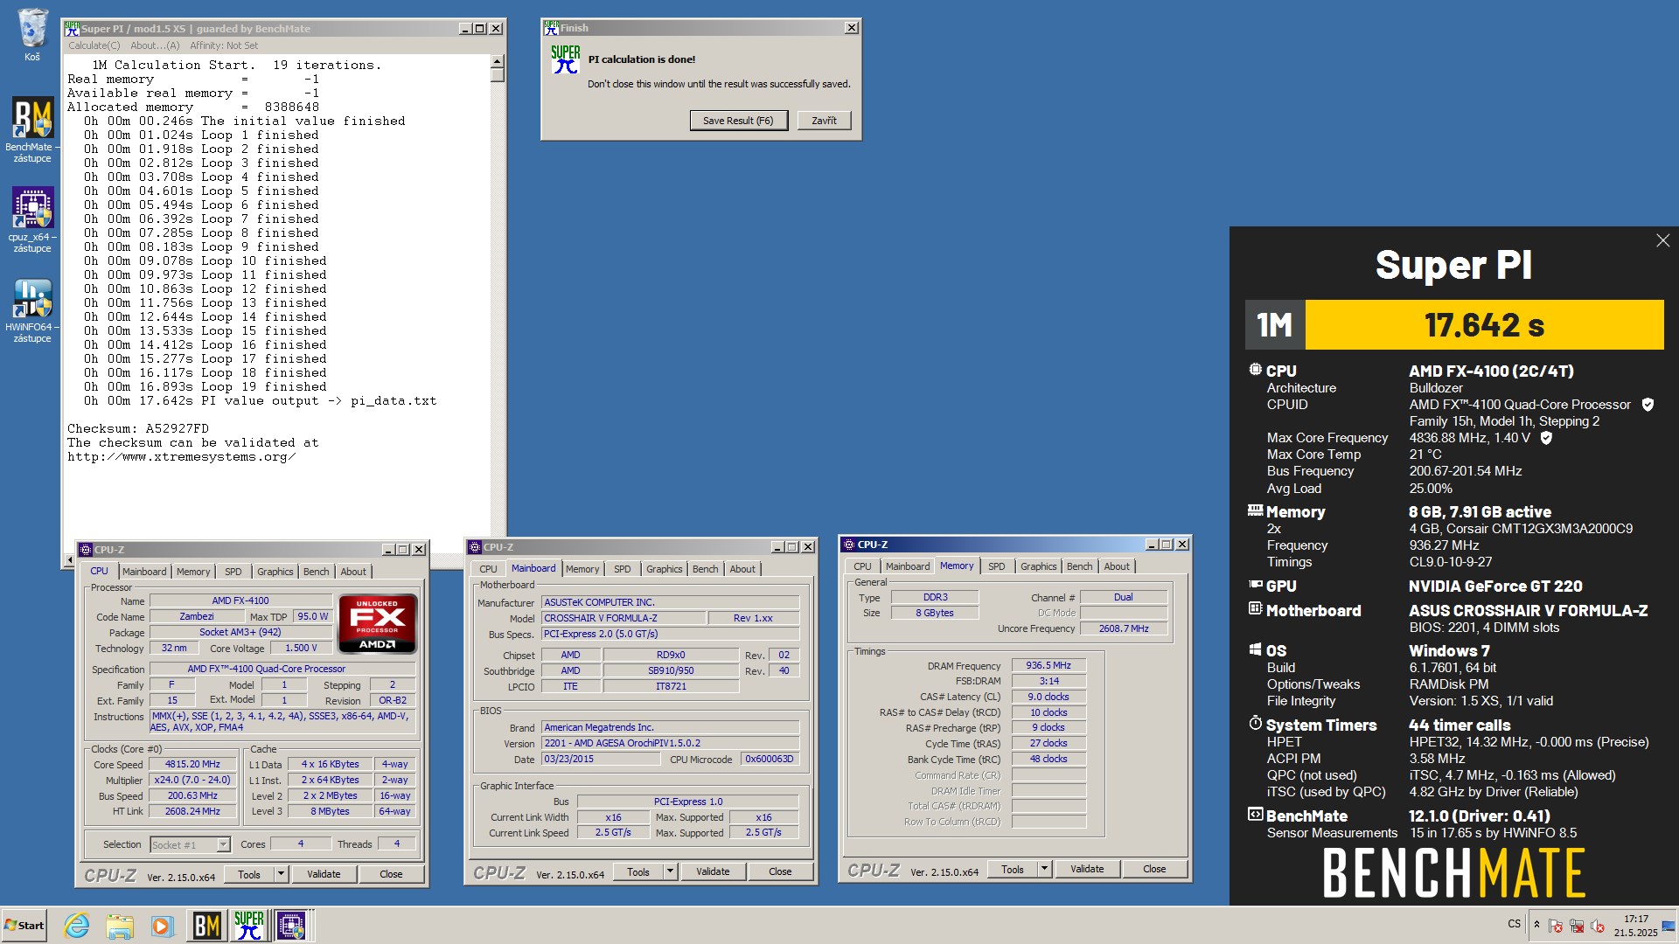The width and height of the screenshot is (1679, 944).
Task: Click Super PI title bar app icon
Action: pyautogui.click(x=73, y=29)
